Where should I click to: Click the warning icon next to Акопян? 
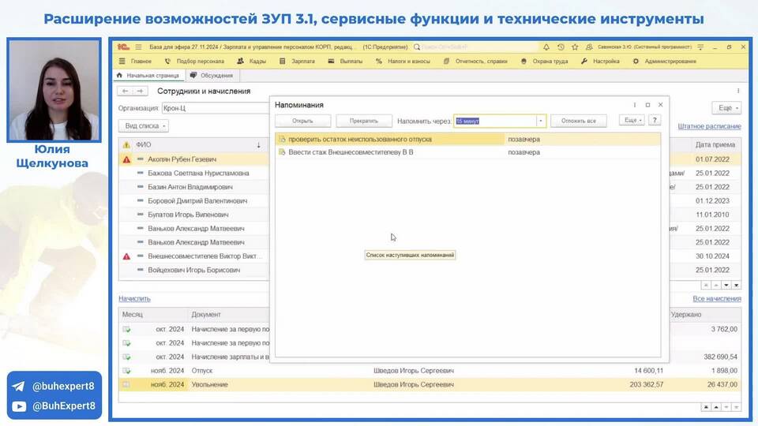coord(126,159)
